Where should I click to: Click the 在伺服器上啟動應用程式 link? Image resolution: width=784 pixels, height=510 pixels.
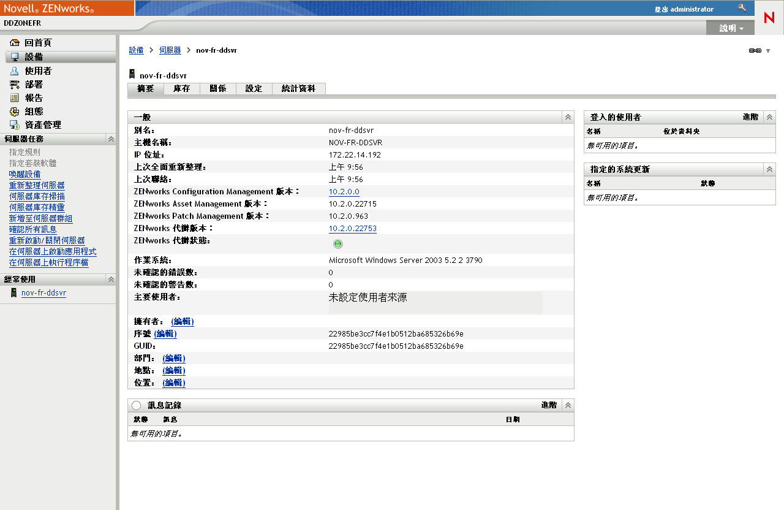point(53,252)
